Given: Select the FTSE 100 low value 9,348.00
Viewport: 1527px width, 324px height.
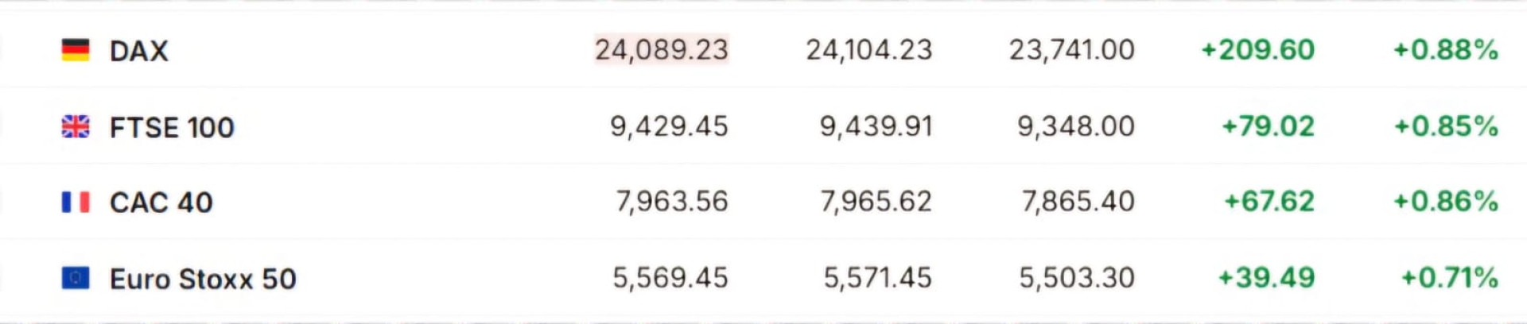Looking at the screenshot, I should tap(1076, 126).
